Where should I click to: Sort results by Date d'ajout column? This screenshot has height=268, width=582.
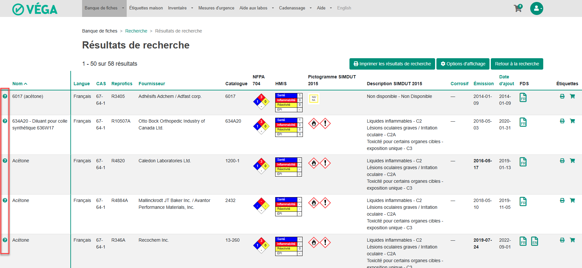click(506, 80)
